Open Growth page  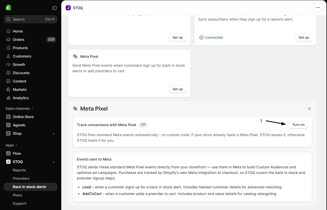tap(31, 64)
